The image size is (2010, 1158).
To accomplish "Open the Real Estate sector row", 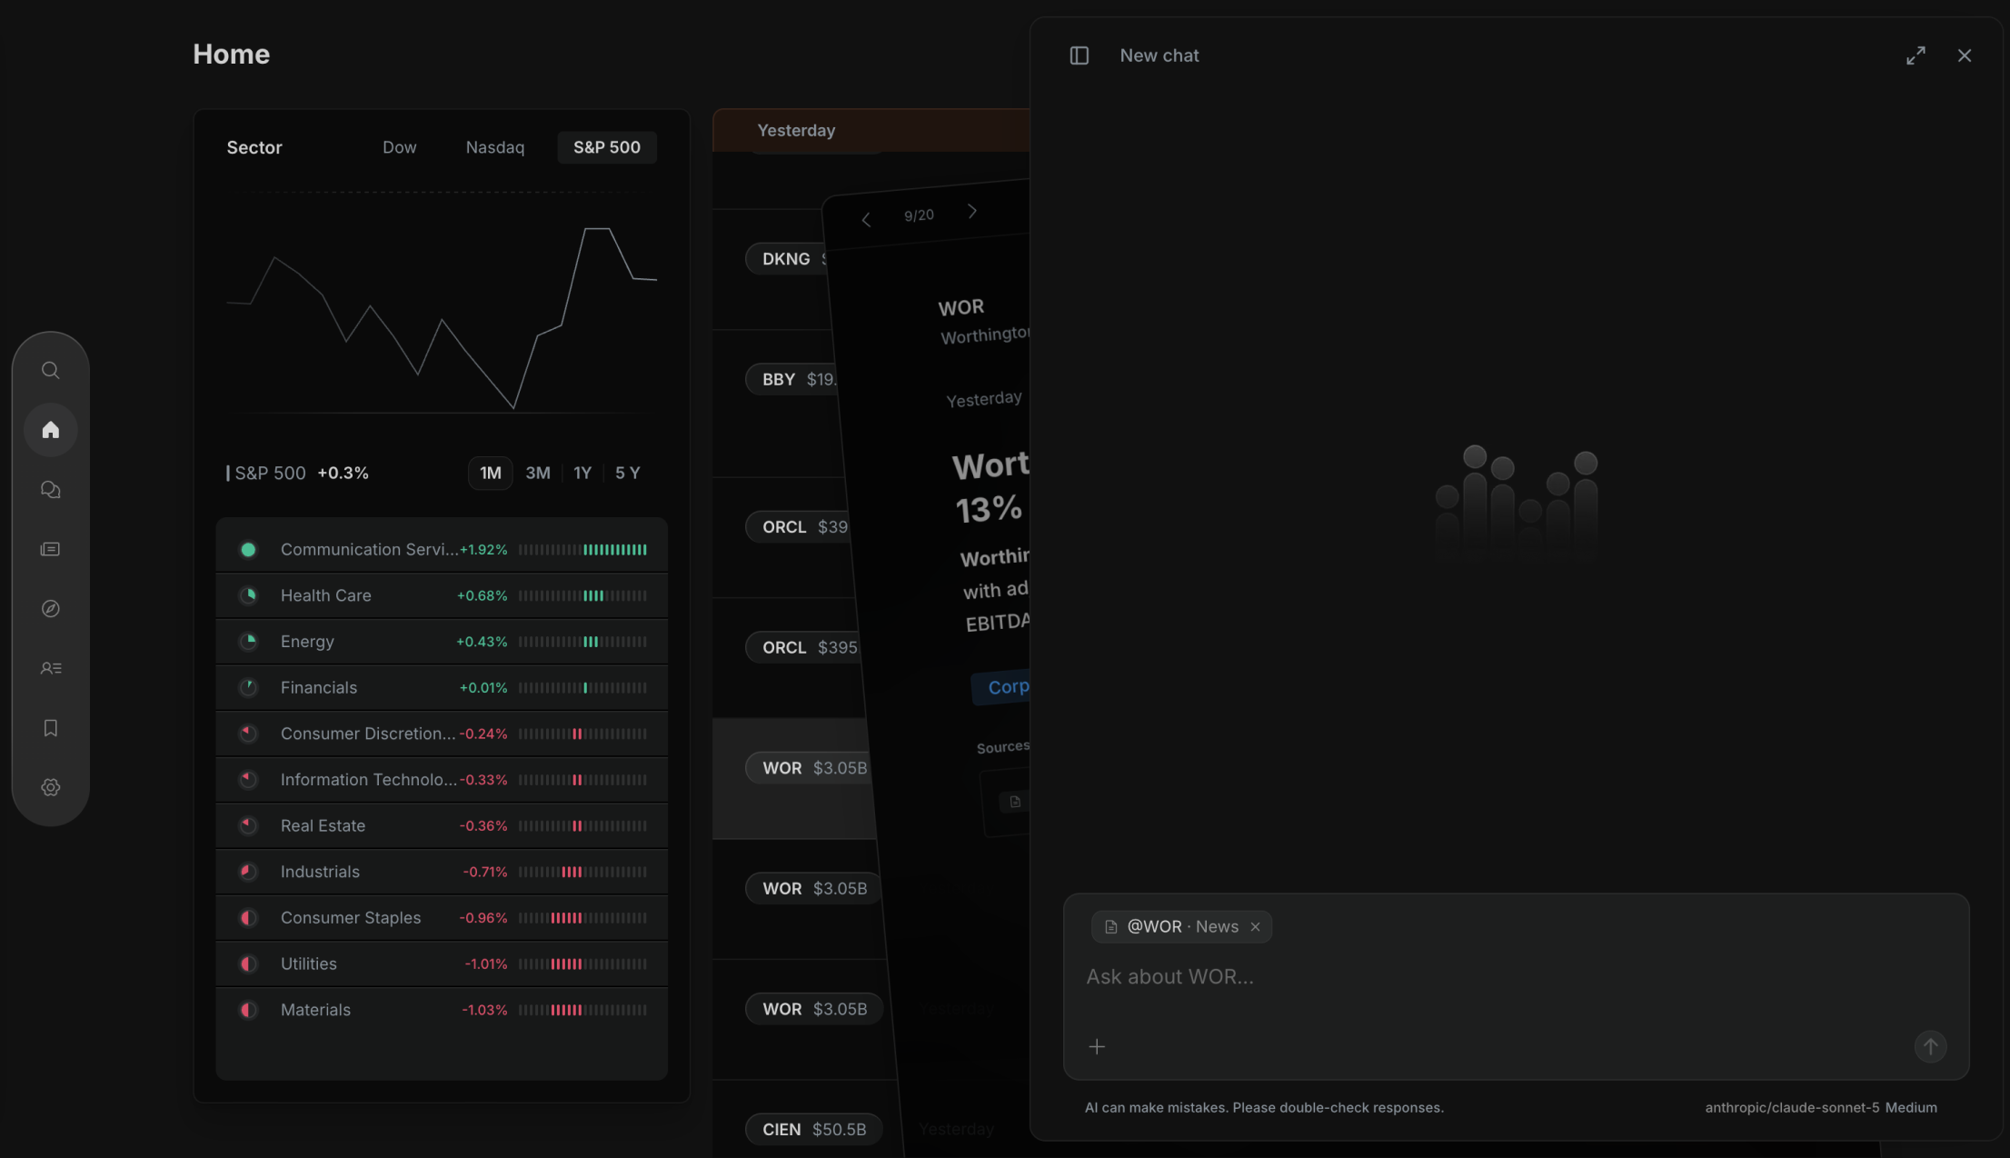I will tap(442, 826).
